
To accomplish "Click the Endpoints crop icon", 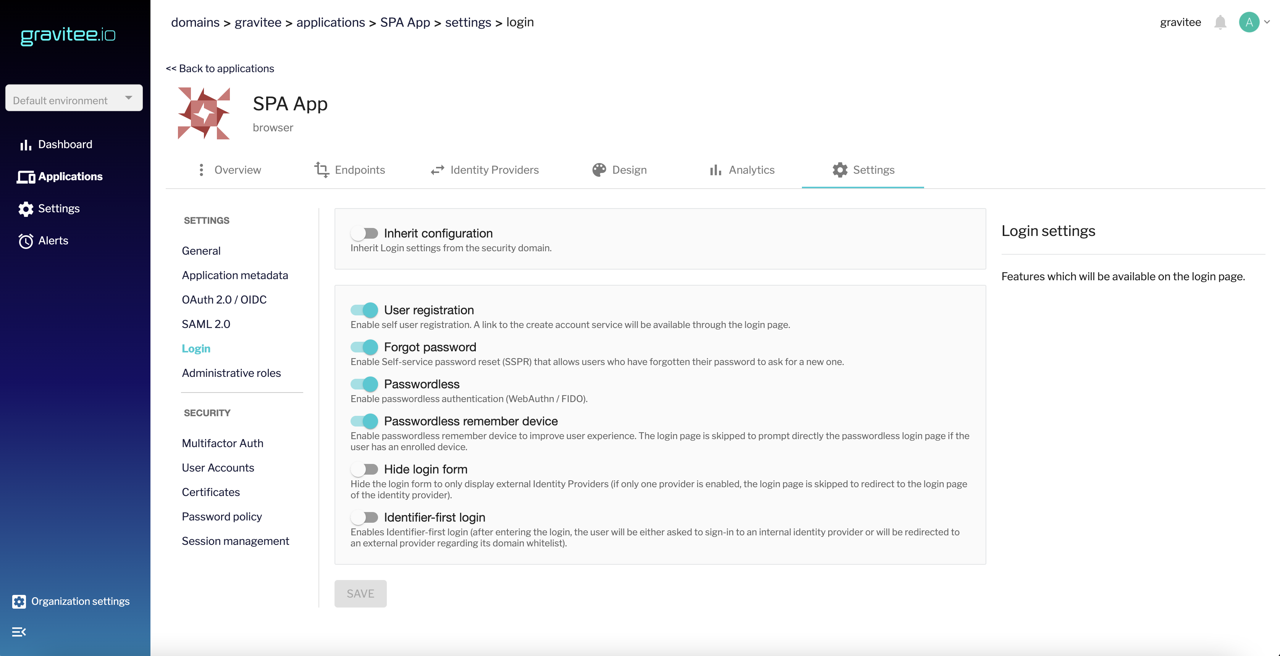I will pos(322,170).
